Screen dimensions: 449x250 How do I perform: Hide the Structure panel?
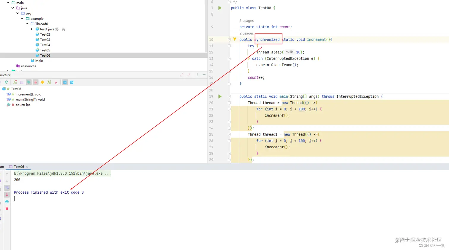(204, 75)
